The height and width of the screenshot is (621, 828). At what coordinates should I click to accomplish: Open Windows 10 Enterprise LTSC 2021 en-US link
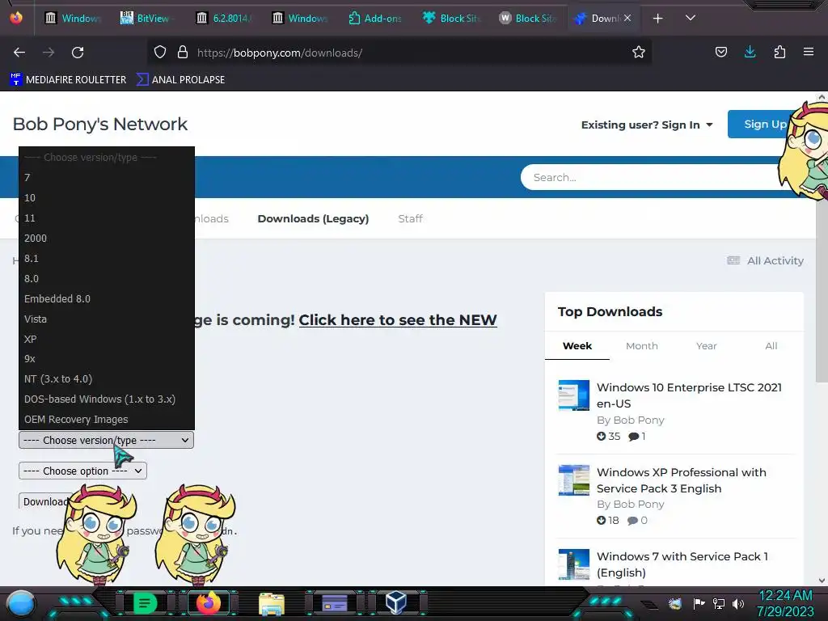[689, 395]
